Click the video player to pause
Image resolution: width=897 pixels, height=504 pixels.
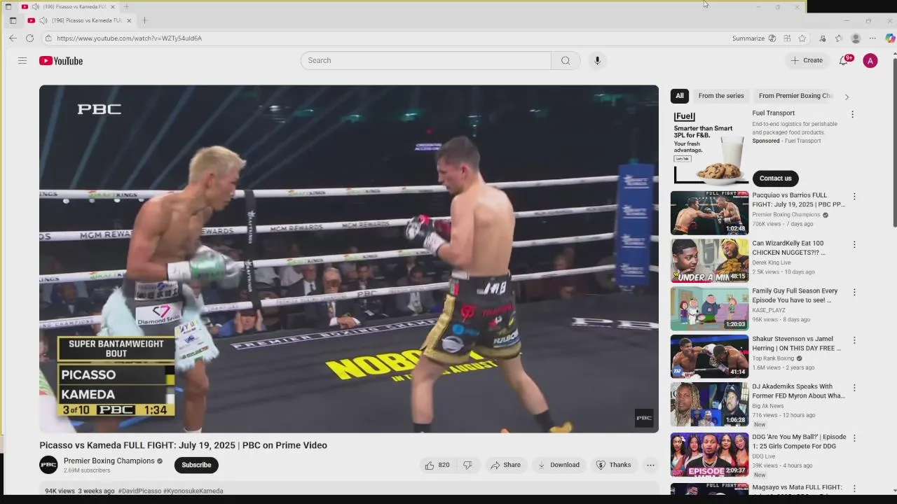tap(349, 259)
